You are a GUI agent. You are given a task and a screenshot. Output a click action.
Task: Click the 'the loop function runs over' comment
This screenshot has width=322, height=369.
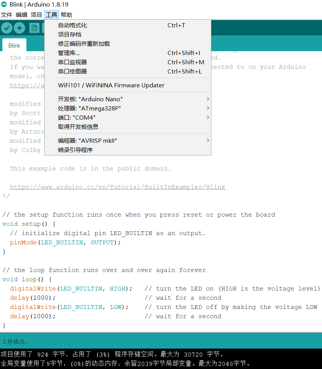[104, 270]
